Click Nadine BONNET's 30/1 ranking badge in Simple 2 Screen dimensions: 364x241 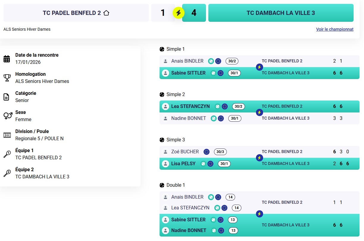(235, 118)
